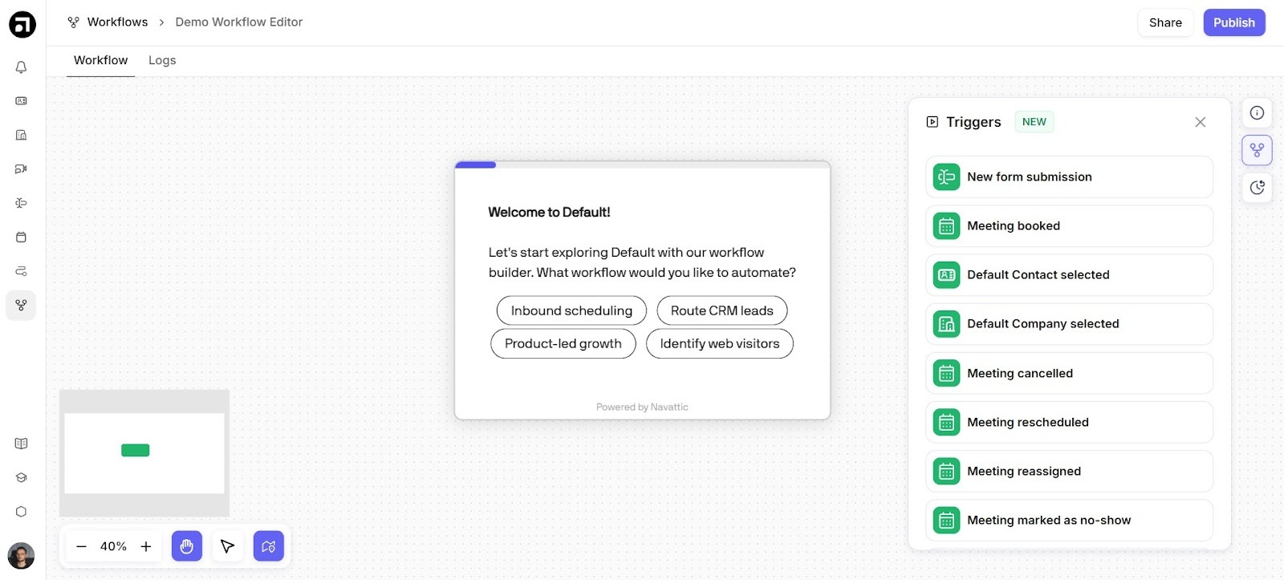
Task: Add Meeting booked trigger
Action: click(1069, 226)
